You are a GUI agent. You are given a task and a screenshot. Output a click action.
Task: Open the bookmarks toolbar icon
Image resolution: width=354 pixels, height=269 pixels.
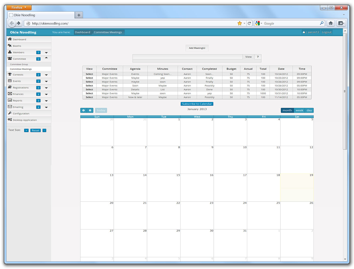(x=341, y=23)
